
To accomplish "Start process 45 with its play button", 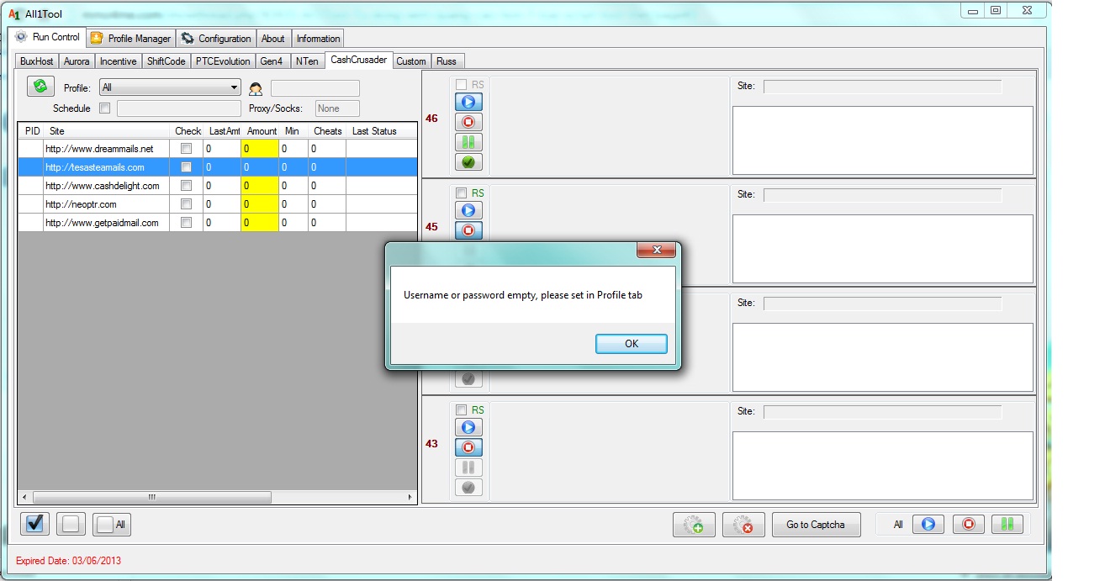I will click(468, 210).
